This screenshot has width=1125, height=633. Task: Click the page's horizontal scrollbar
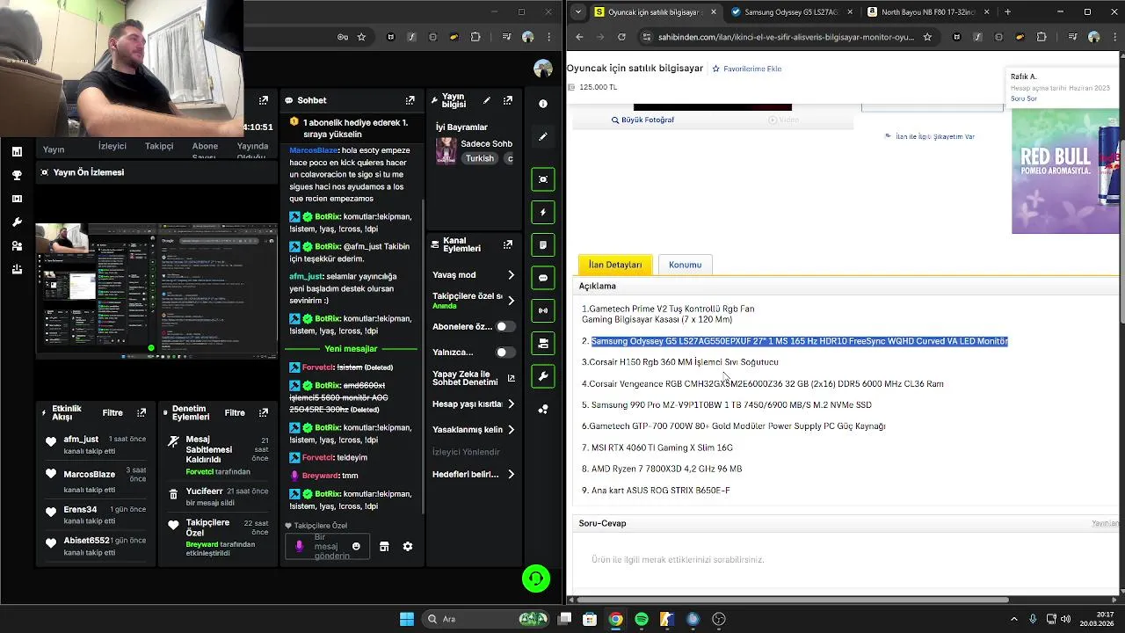point(791,600)
